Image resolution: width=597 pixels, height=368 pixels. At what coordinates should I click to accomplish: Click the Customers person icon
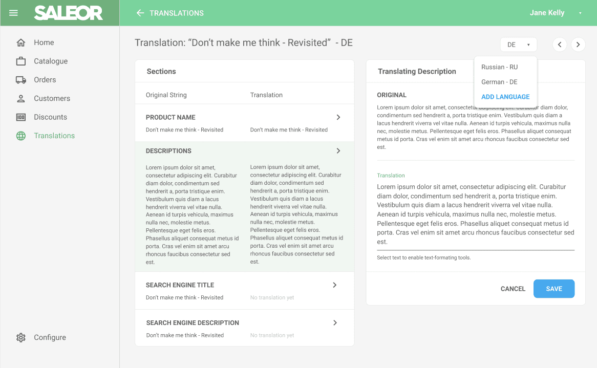point(21,99)
